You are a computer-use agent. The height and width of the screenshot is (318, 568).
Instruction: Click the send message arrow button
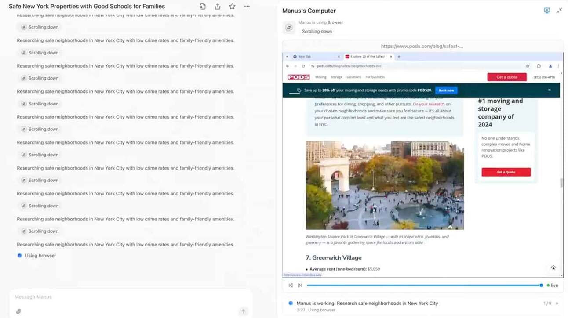point(243,311)
